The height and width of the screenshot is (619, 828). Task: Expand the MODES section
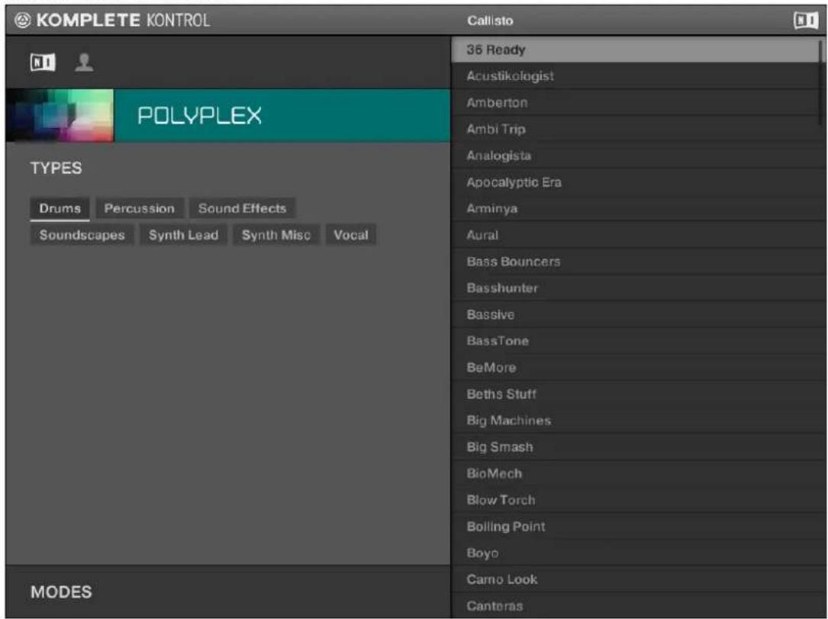[227, 592]
